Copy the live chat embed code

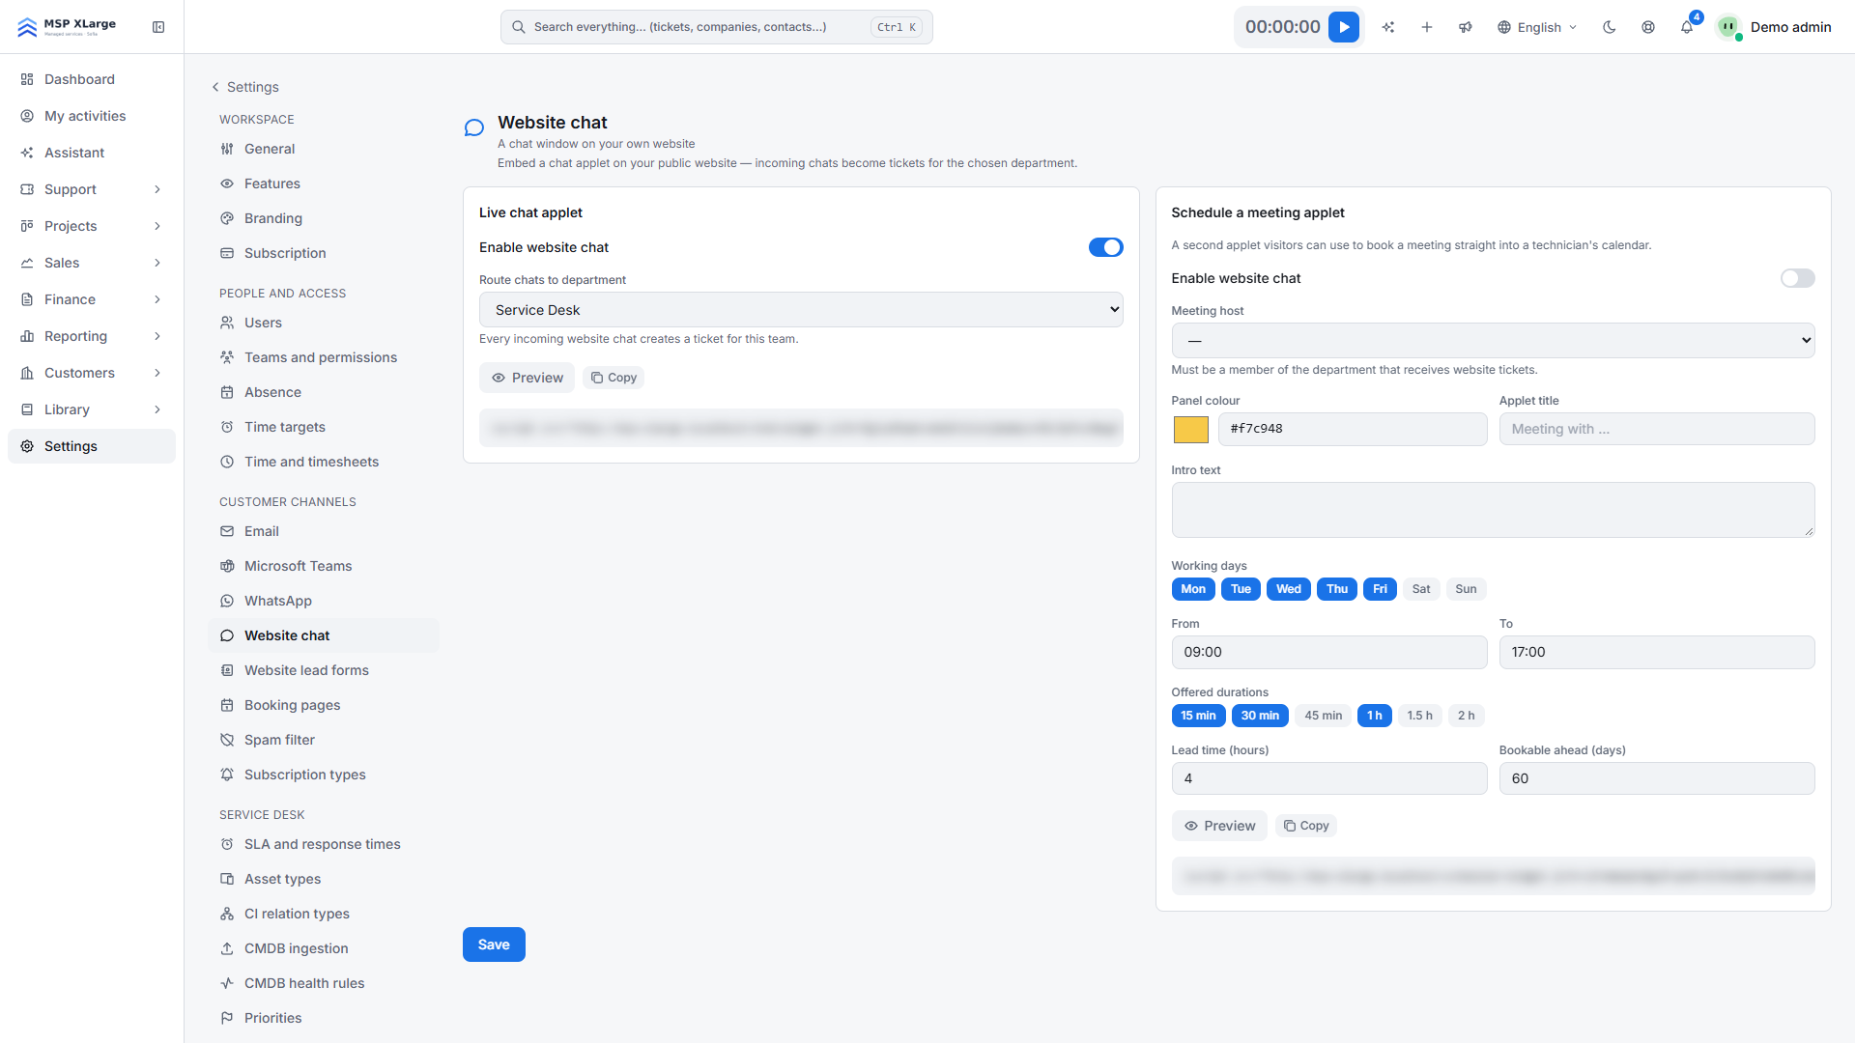pyautogui.click(x=614, y=378)
